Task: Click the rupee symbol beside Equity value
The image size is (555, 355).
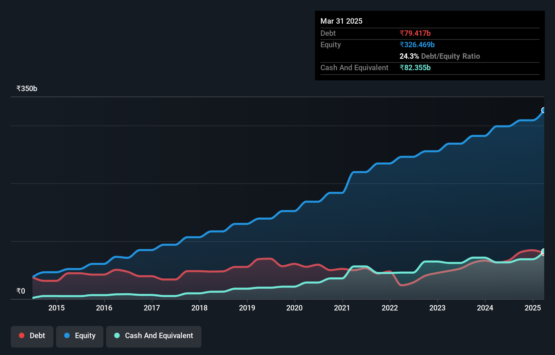Action: point(402,45)
